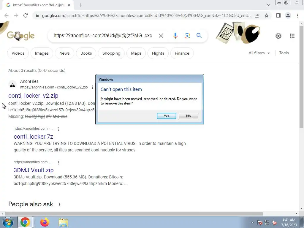
Task: Click the muted volume tray icon
Action: pos(274,222)
